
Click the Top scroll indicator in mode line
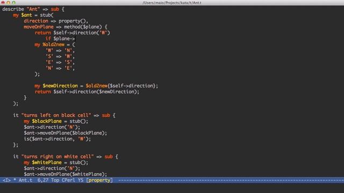pyautogui.click(x=55, y=180)
